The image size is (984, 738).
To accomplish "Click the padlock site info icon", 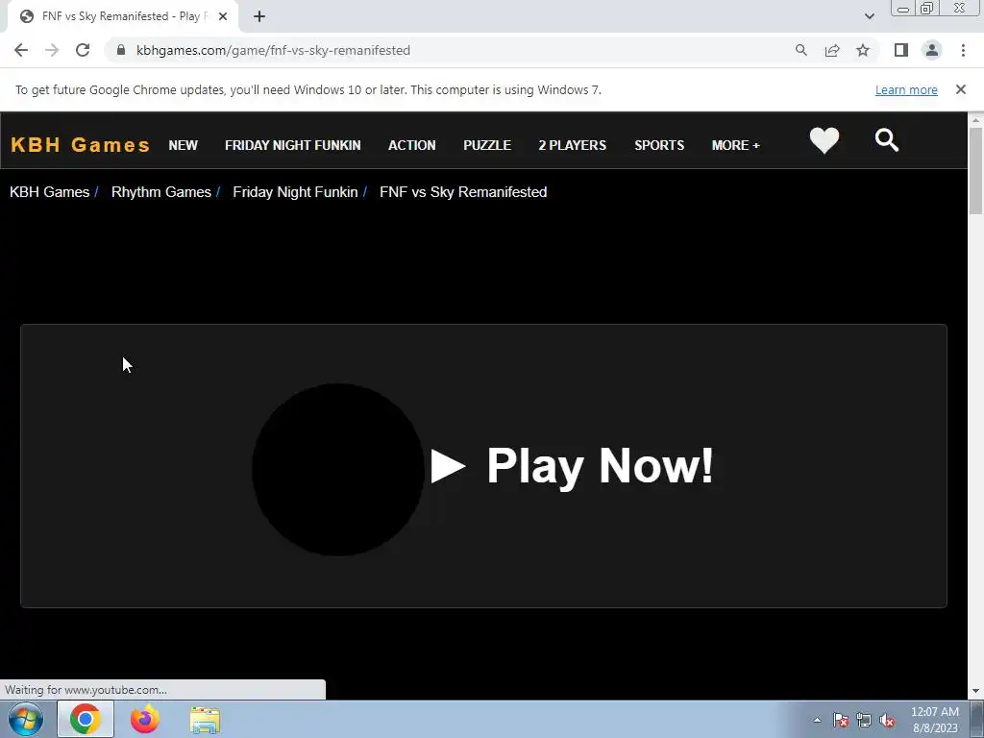I will tap(121, 50).
